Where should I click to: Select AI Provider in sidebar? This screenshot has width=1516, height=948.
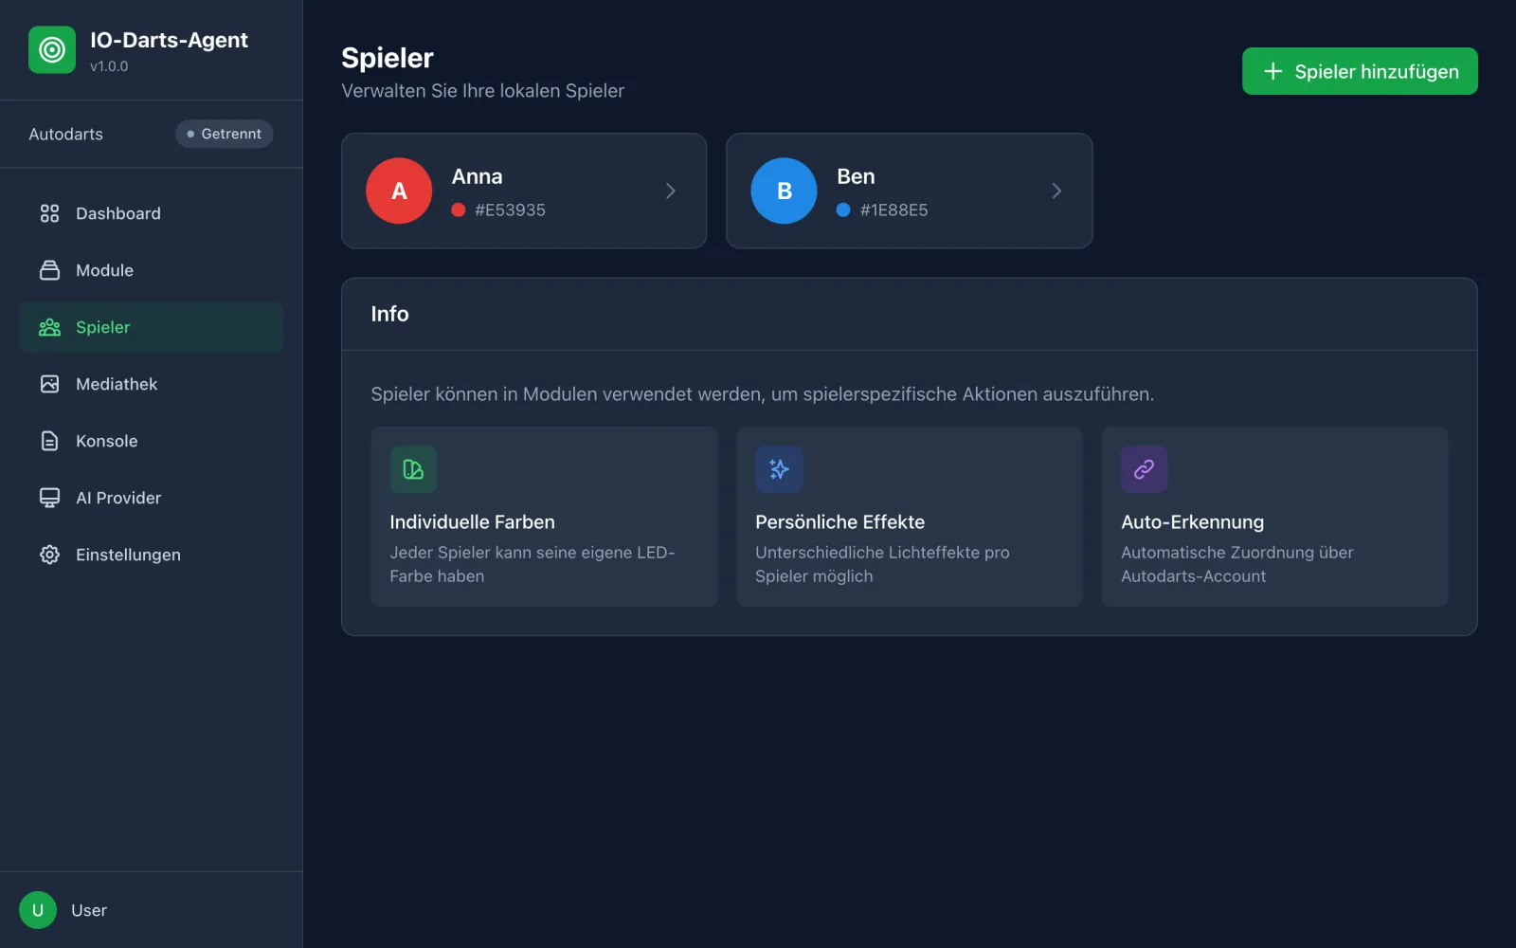coord(151,498)
